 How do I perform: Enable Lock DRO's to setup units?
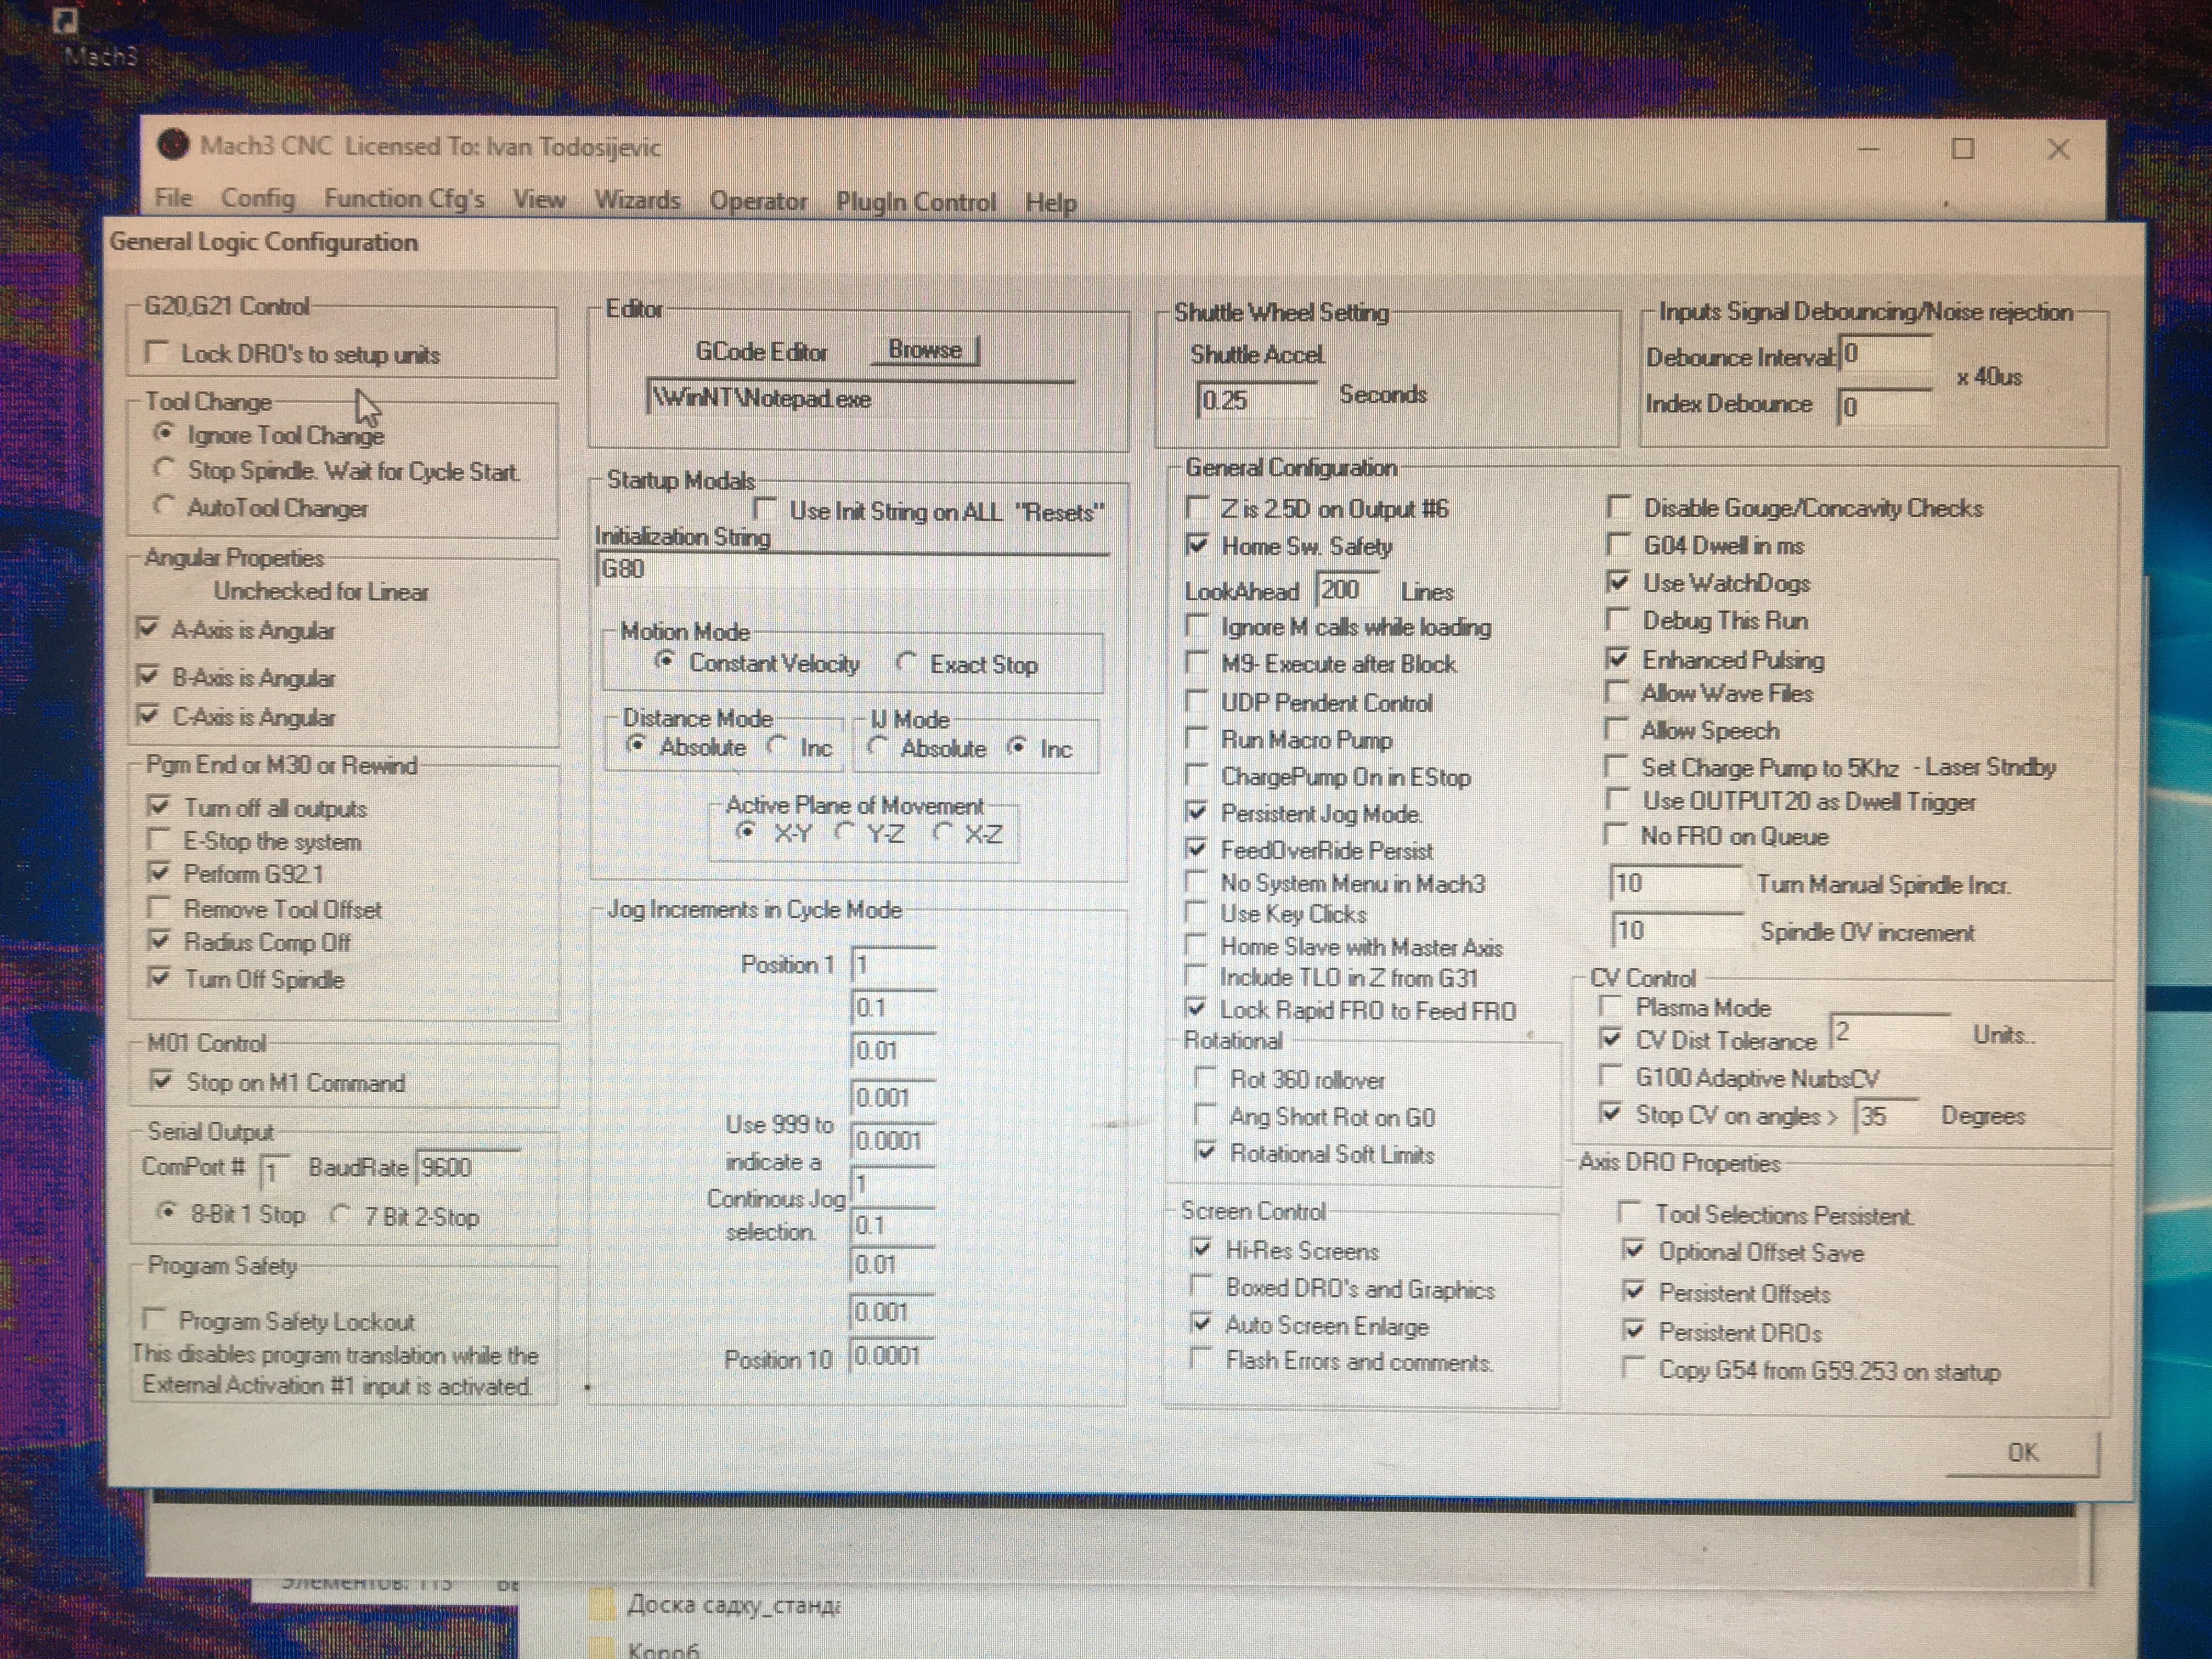(x=157, y=353)
